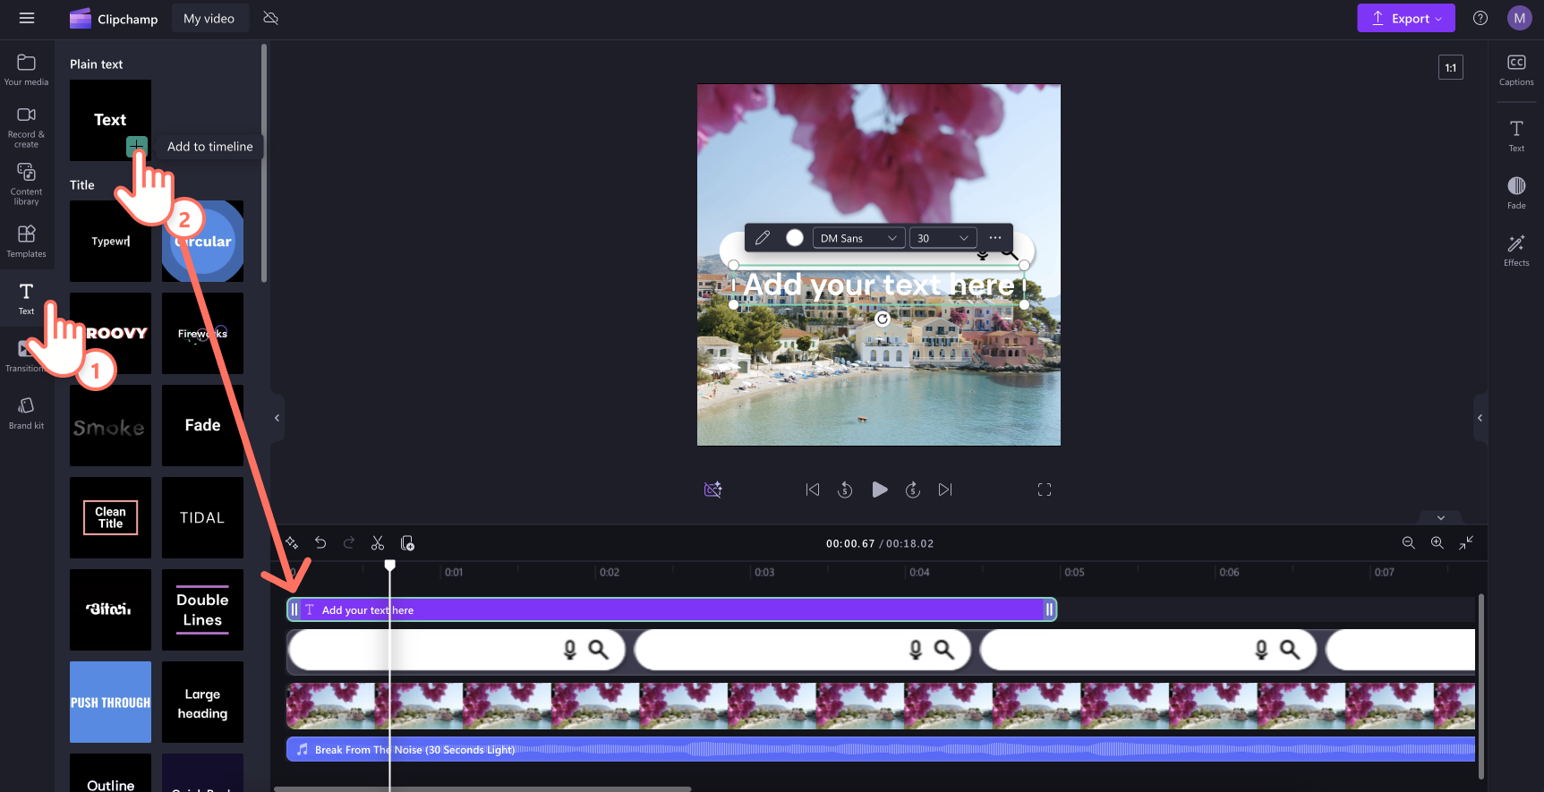Collapse the right property panel
The image size is (1544, 792).
coord(1480,418)
